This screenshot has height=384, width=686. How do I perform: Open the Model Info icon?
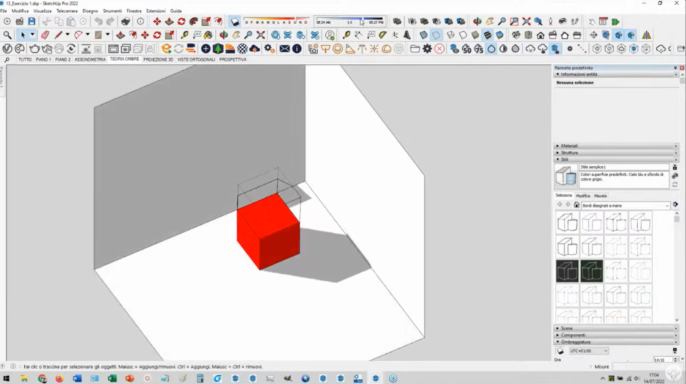point(140,22)
